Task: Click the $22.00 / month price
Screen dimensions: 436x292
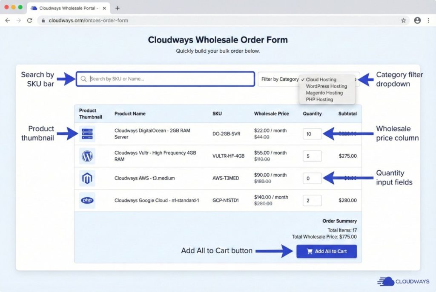Action: pos(270,130)
